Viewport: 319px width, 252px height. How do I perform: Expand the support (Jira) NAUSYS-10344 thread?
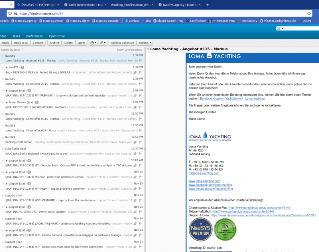pyautogui.click(x=6, y=184)
